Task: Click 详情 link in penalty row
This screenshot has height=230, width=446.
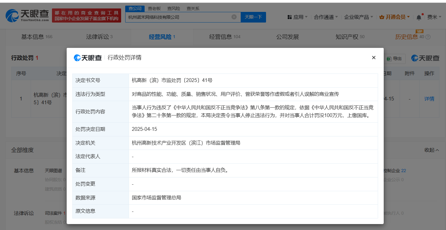Action: tap(429, 99)
